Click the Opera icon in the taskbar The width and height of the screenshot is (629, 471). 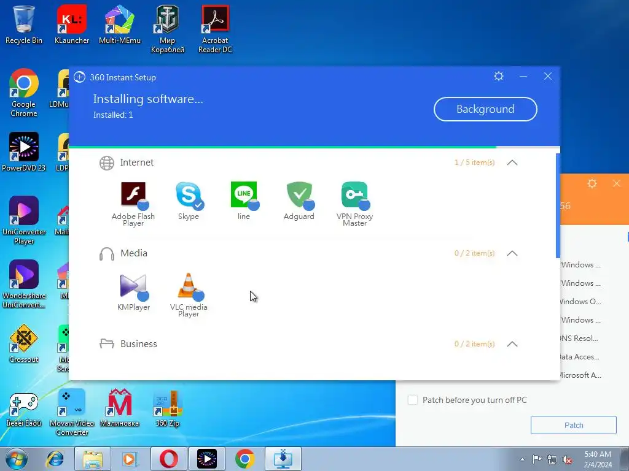(169, 459)
